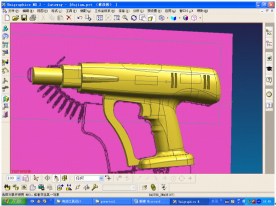Screen dimensions: 276x206
Task: Undo the last action
Action: [x=80, y=17]
